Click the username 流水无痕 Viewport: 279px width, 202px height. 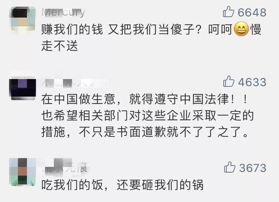click(65, 167)
